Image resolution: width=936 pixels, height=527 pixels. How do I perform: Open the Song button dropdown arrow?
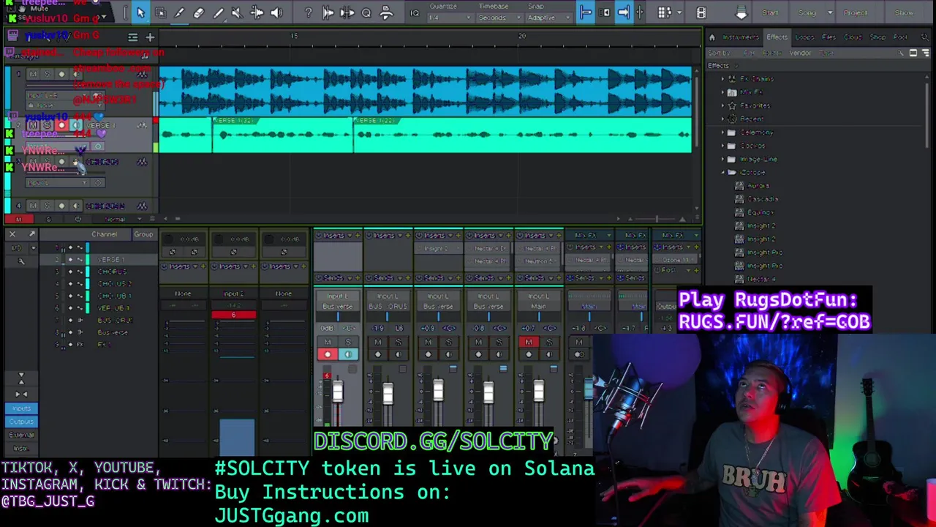(x=830, y=13)
